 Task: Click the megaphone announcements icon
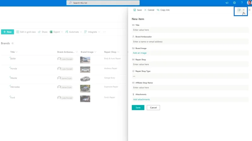tap(227, 3)
